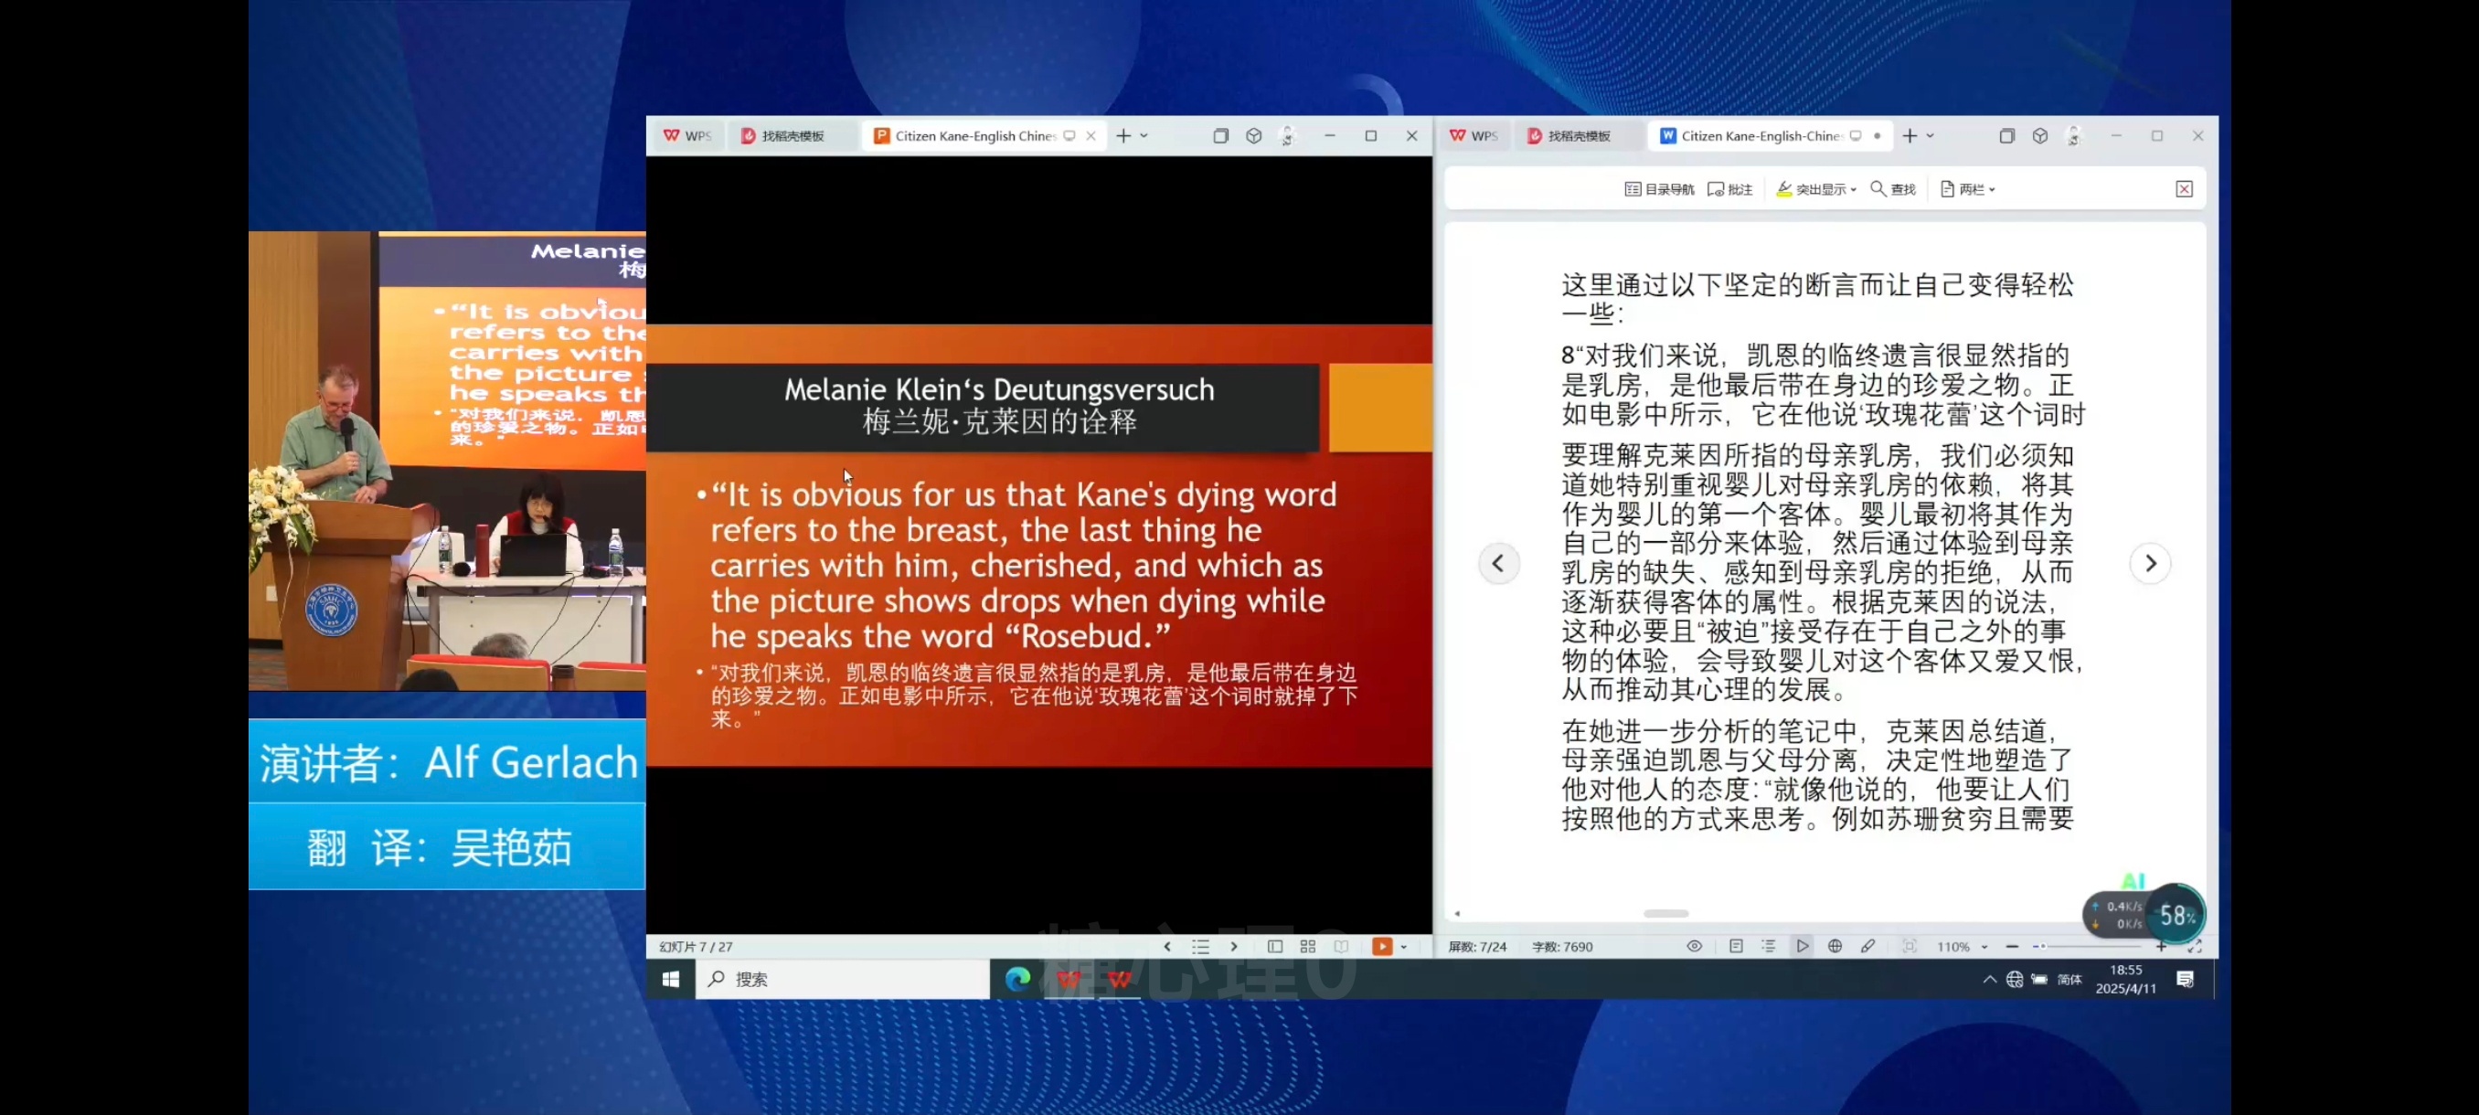2479x1115 pixels.
Task: Switch to normal view in presentation status bar
Action: click(x=1274, y=947)
